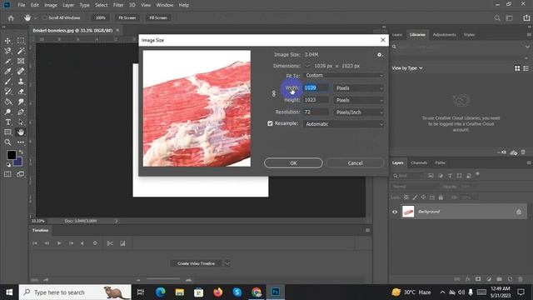Open the Edit Toolbar three-dots menu
The height and width of the screenshot is (300, 533).
21,142
